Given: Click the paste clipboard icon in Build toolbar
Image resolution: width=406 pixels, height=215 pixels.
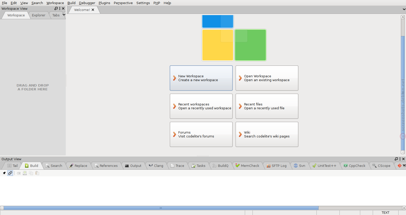Looking at the screenshot, I should [x=37, y=173].
